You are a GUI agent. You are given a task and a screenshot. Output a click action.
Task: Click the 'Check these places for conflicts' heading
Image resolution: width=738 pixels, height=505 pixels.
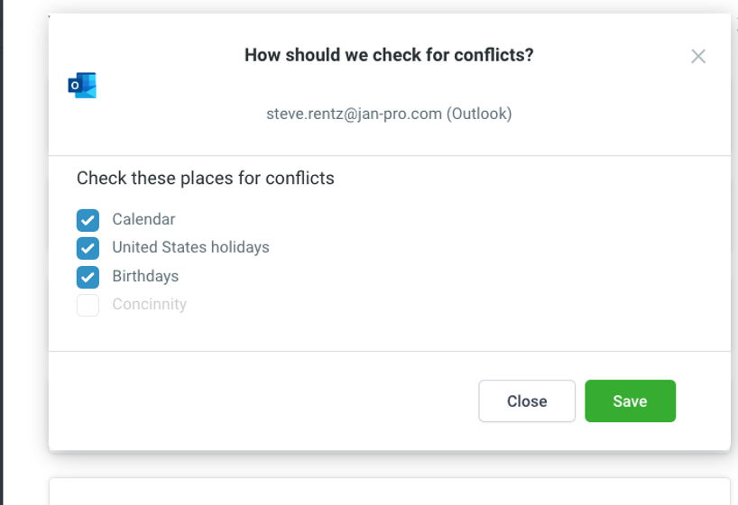[206, 178]
